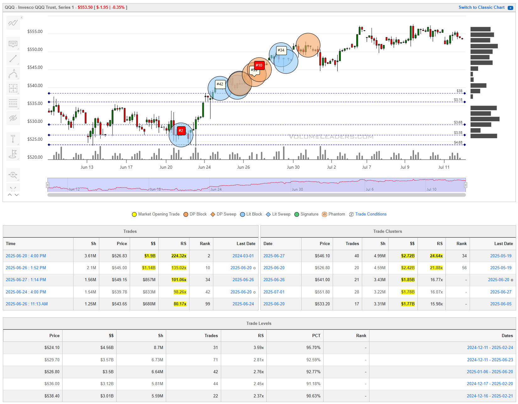Click the Trade Conditions gear icon
Image resolution: width=518 pixels, height=404 pixels.
351,214
